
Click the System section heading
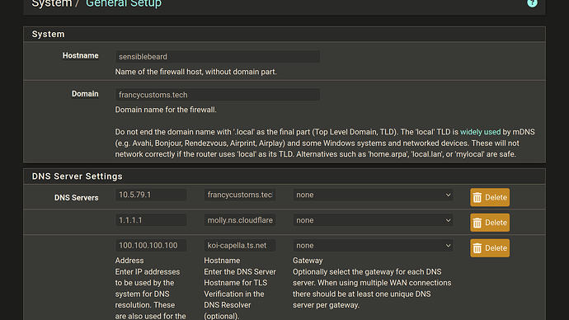[49, 34]
